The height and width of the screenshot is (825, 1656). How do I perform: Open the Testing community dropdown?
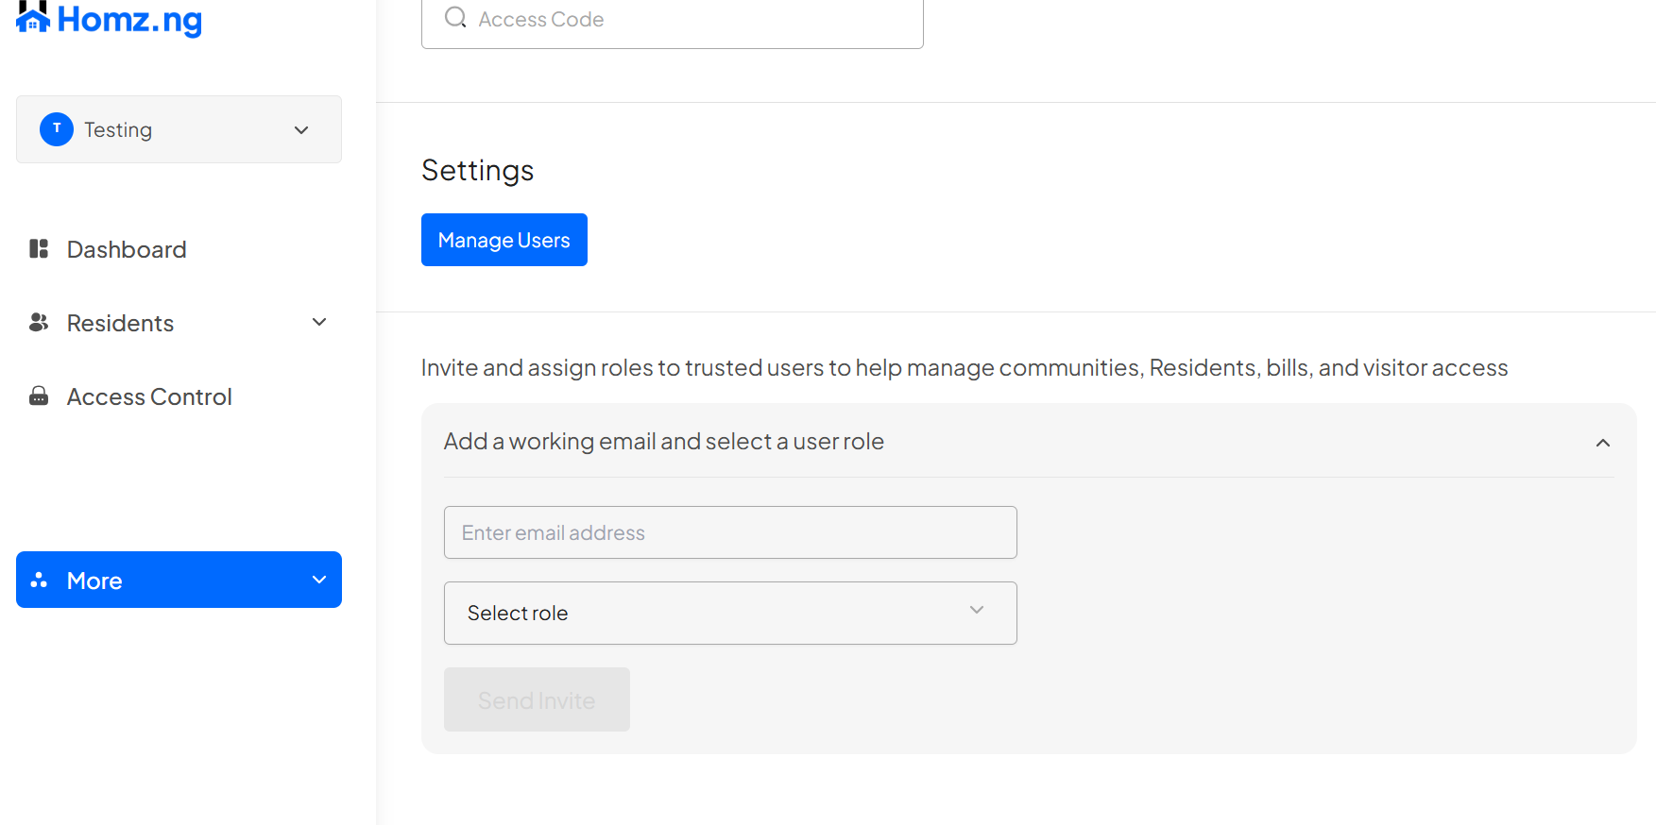point(179,129)
